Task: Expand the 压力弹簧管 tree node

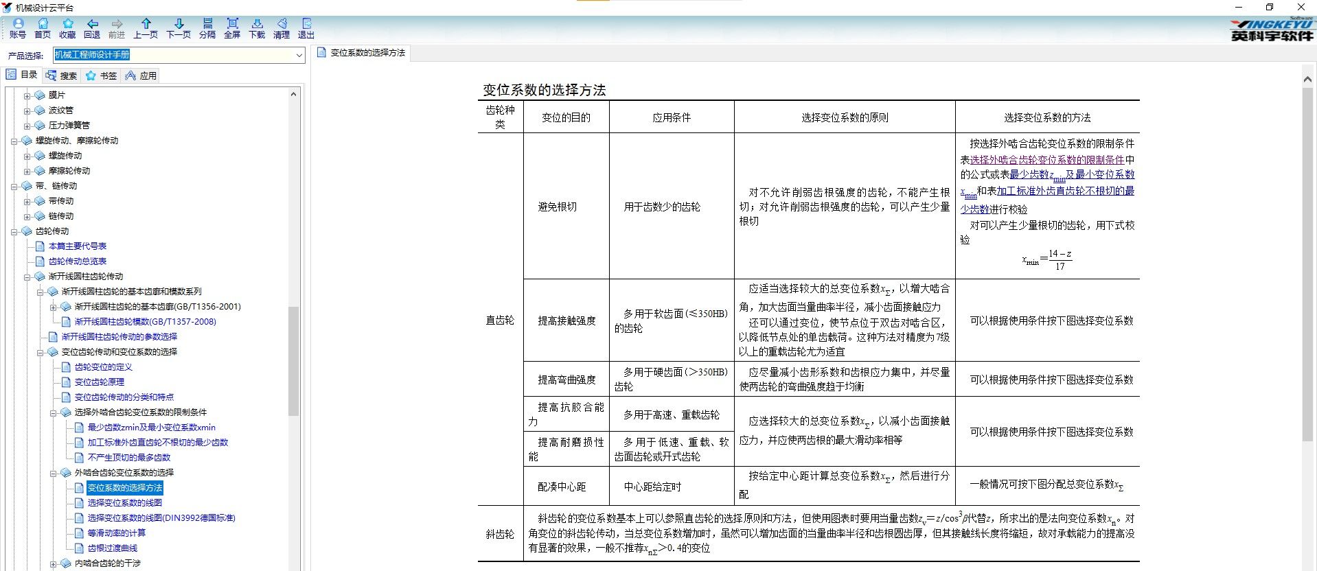Action: pyautogui.click(x=27, y=126)
